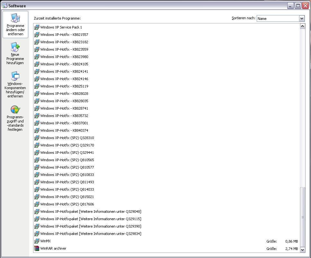Select Windows XP-Hotfix (SP2) Q329441 entry
The height and width of the screenshot is (258, 311).
[x=67, y=153]
